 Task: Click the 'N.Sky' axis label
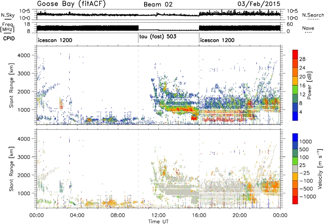coord(8,15)
